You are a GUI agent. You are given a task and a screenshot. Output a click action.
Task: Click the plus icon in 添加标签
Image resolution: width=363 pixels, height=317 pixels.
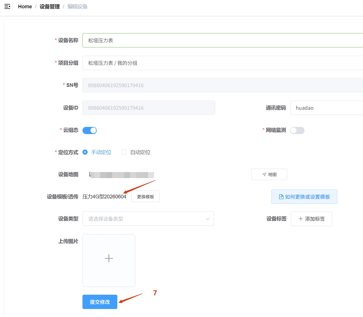[301, 219]
